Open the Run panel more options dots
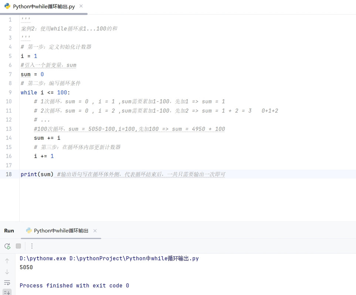356x295 pixels. (32, 246)
